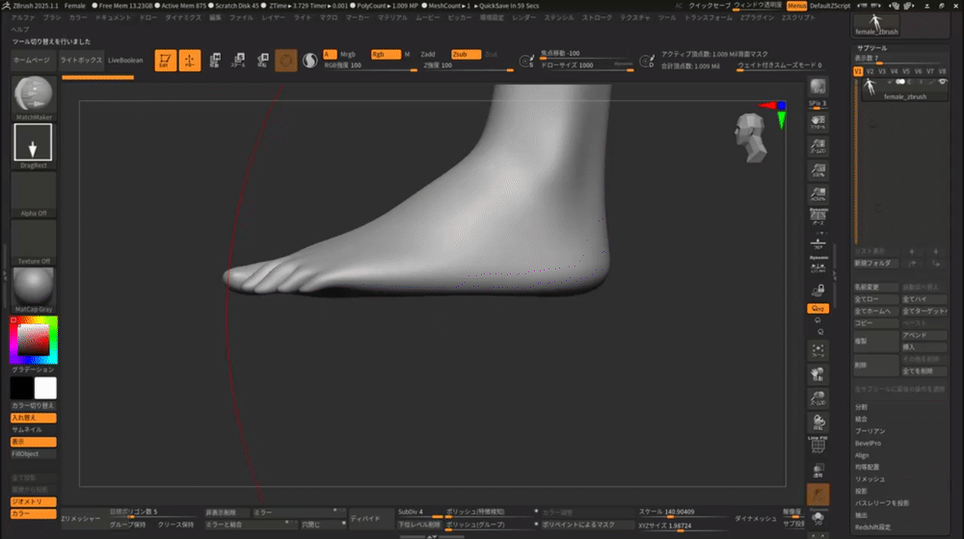
Task: Open the Alpha Off selector
Action: pyautogui.click(x=33, y=194)
